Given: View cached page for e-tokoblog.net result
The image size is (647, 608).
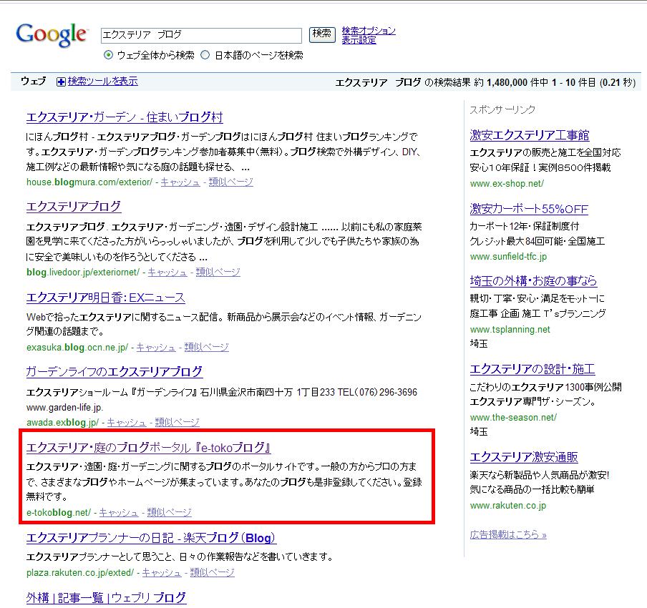Looking at the screenshot, I should (118, 512).
